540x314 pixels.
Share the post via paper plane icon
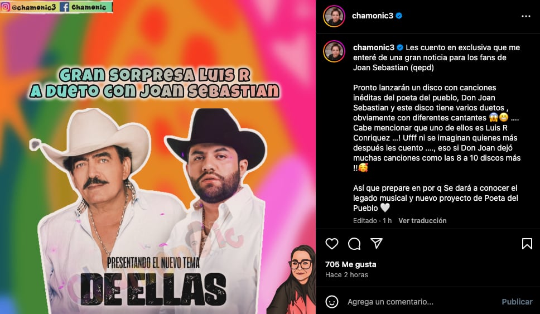(x=377, y=243)
